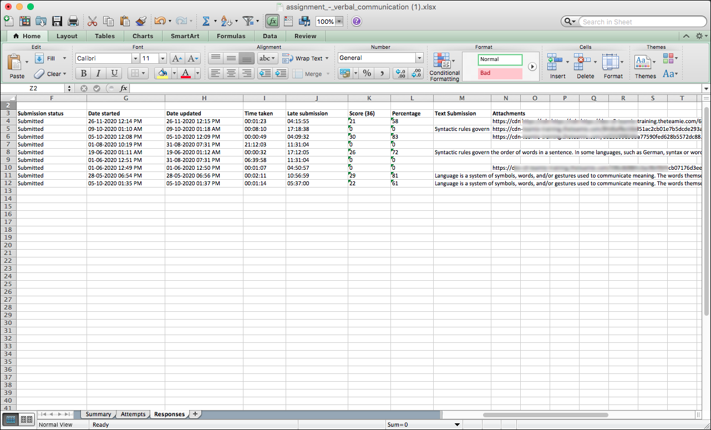The height and width of the screenshot is (430, 711).
Task: Increase the cell indent
Action: [x=281, y=73]
